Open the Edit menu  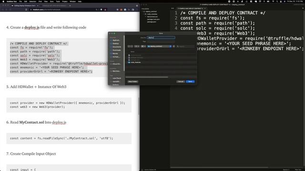25,1
